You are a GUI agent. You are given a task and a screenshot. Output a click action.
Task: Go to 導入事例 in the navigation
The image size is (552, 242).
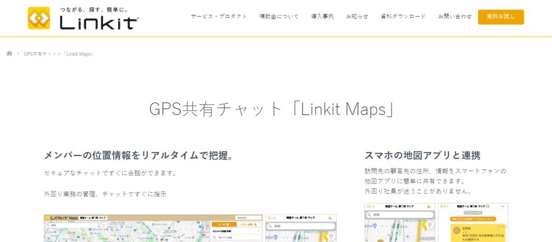(x=322, y=17)
